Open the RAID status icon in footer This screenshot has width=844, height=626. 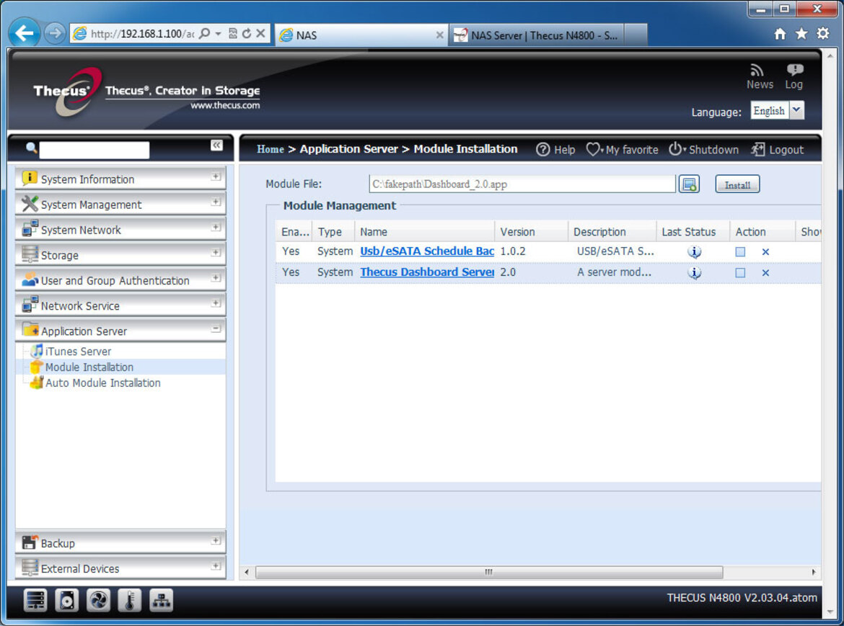click(35, 600)
